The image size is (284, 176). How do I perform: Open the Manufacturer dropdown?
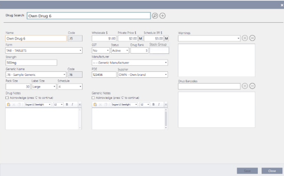130,63
